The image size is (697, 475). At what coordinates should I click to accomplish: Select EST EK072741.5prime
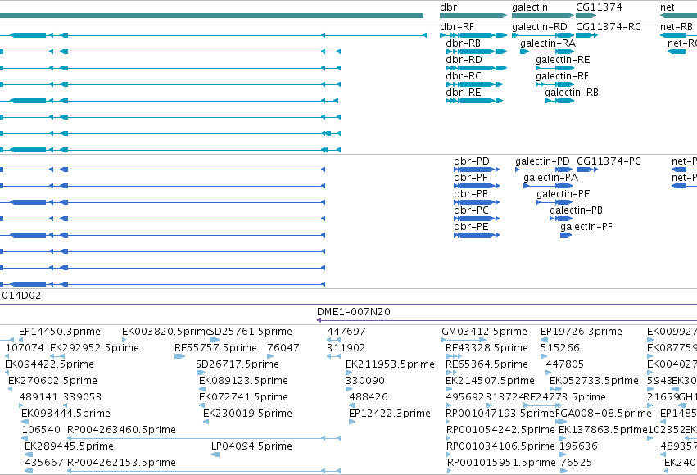click(x=243, y=397)
